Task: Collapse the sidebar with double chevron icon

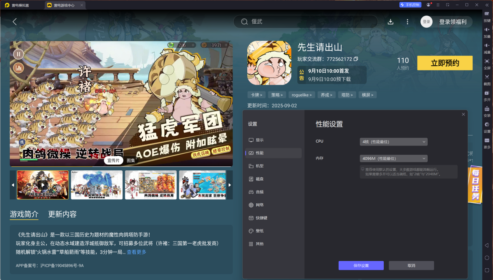Action: coord(487,5)
